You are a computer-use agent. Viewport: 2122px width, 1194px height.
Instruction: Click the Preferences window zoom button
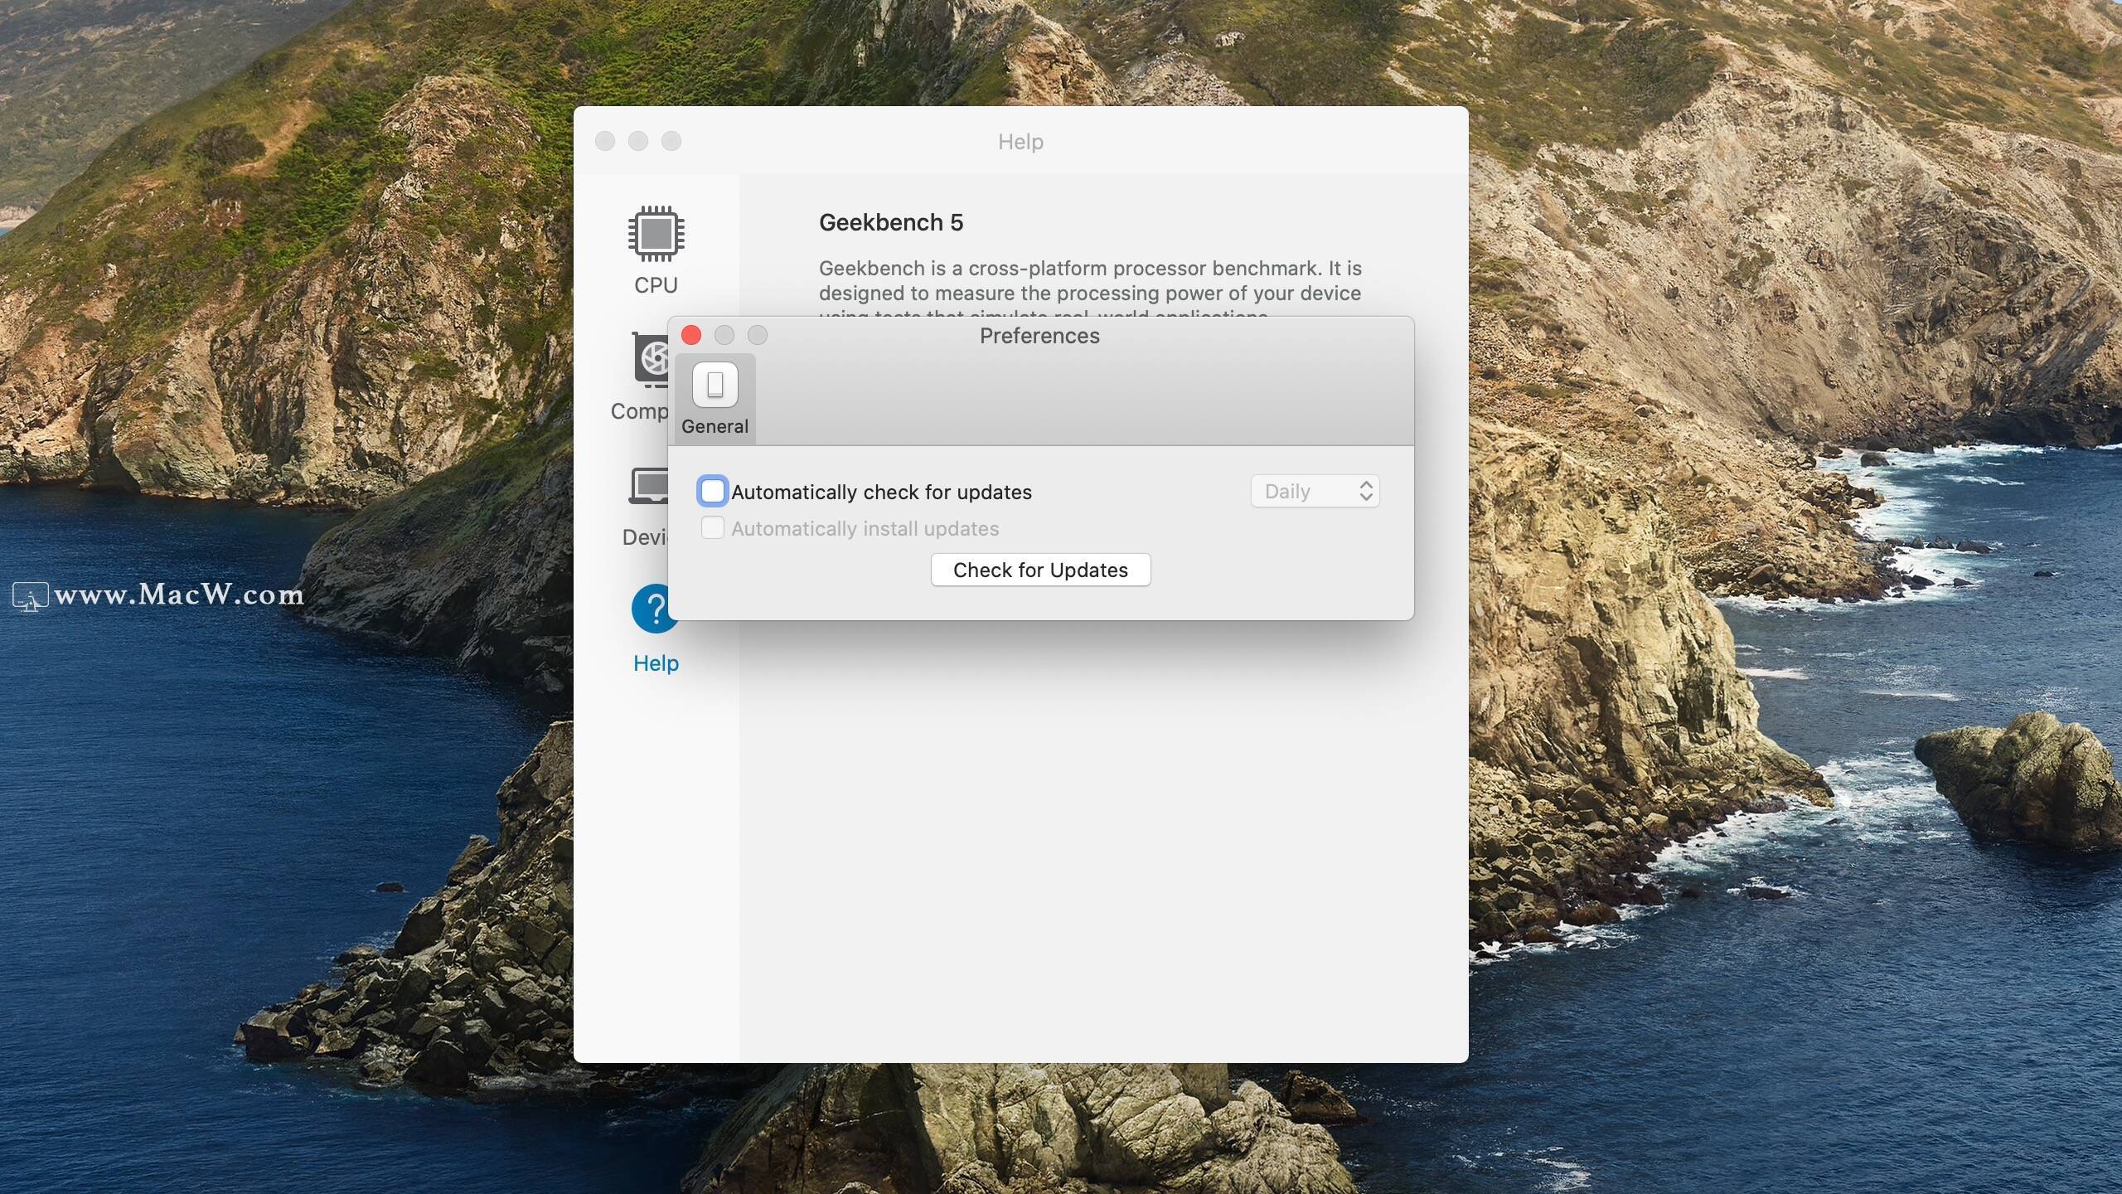(x=758, y=335)
